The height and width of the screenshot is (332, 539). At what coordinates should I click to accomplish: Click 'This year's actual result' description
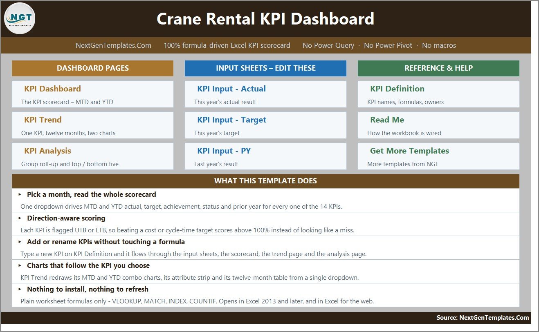click(225, 102)
